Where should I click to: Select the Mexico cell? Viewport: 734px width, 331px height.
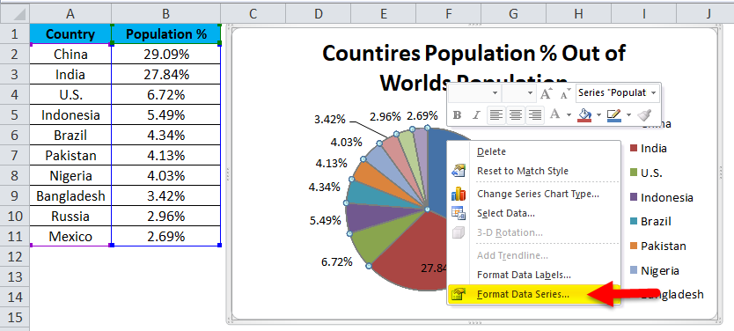coord(70,237)
